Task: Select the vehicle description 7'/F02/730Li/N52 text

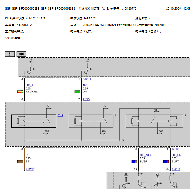Action: (x=123, y=25)
